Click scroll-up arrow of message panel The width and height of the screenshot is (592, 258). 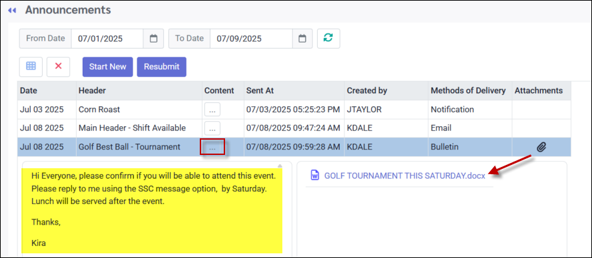[x=280, y=166]
